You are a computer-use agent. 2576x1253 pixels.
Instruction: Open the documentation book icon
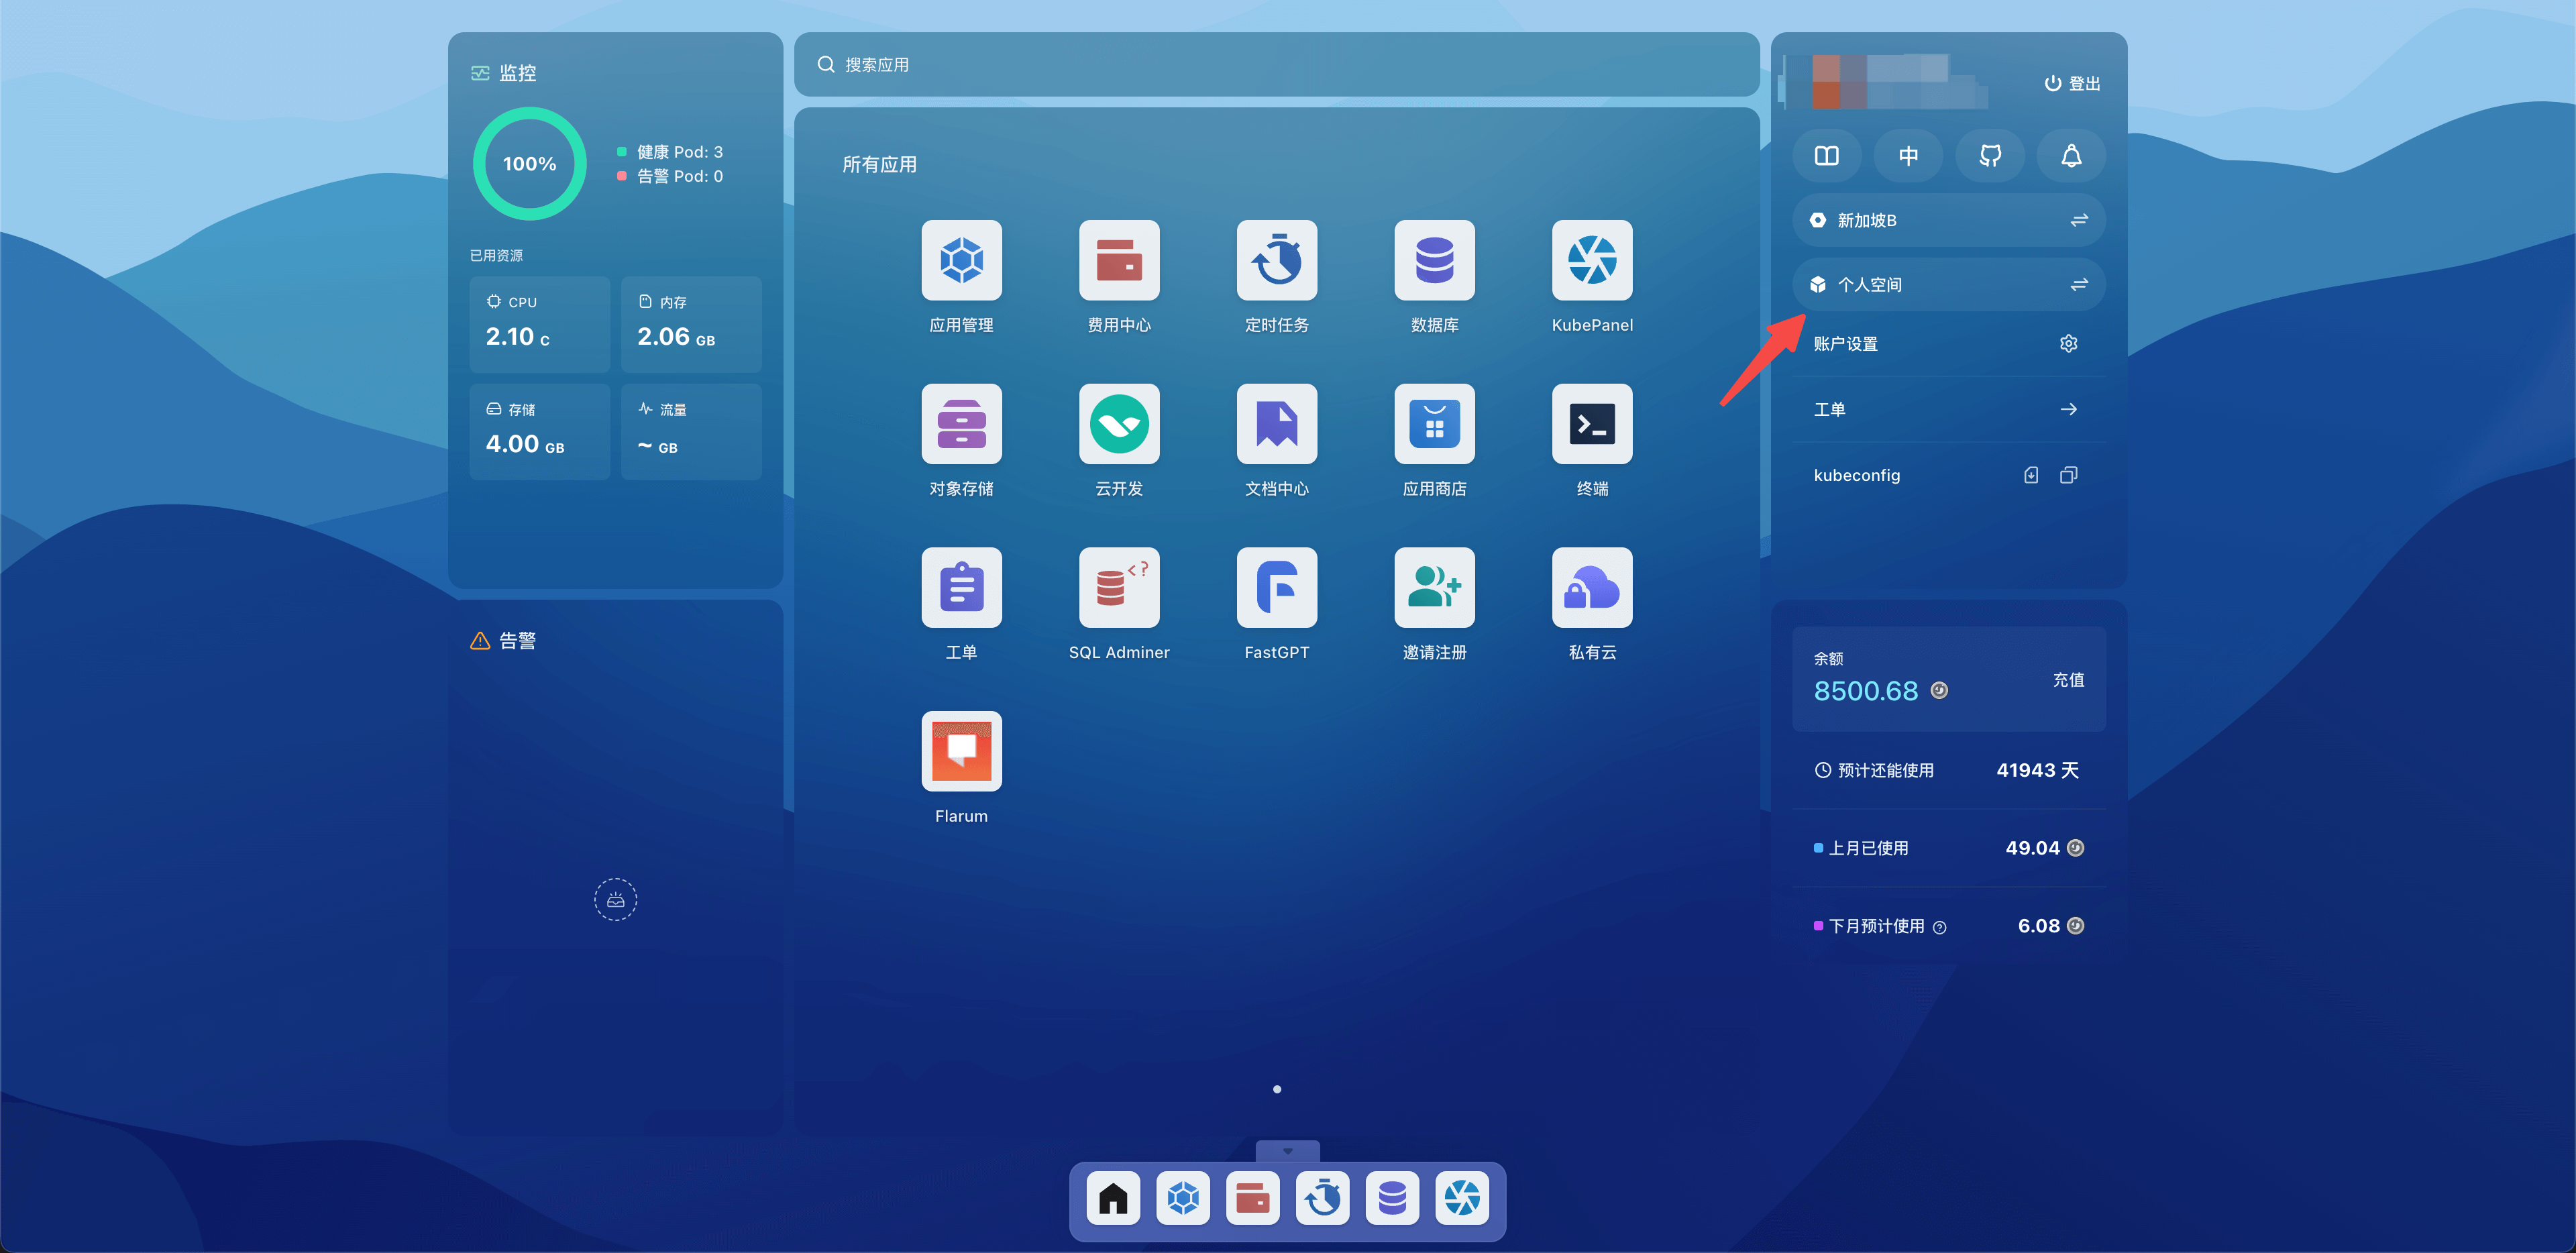[1827, 156]
